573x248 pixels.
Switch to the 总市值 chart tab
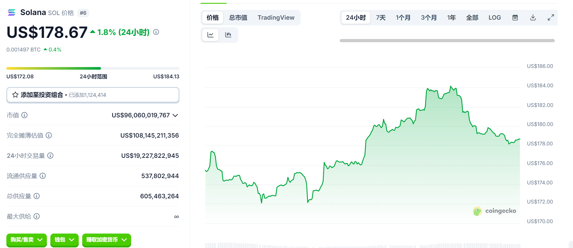238,18
